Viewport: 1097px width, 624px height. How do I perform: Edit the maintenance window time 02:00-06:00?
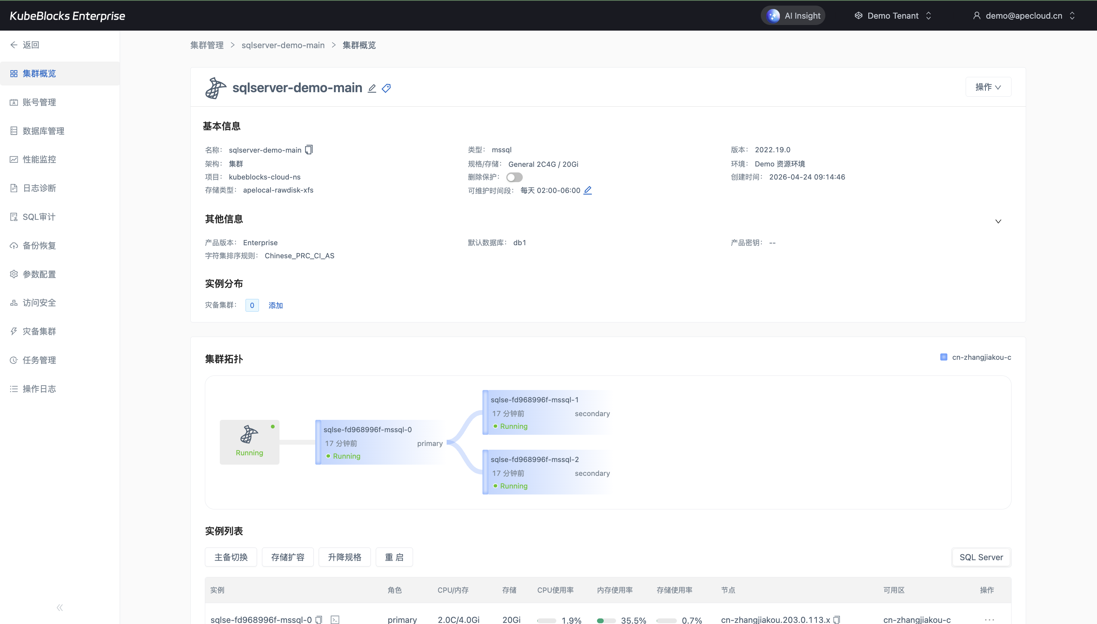(588, 190)
